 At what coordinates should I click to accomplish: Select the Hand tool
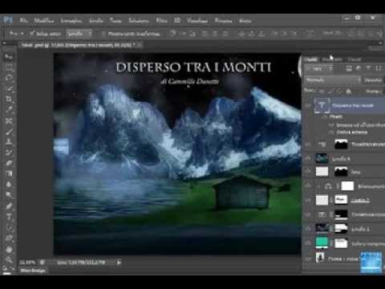tap(9, 249)
